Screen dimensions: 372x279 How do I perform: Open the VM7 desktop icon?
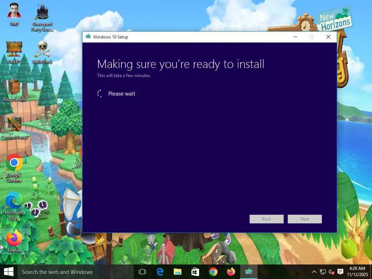click(x=14, y=14)
